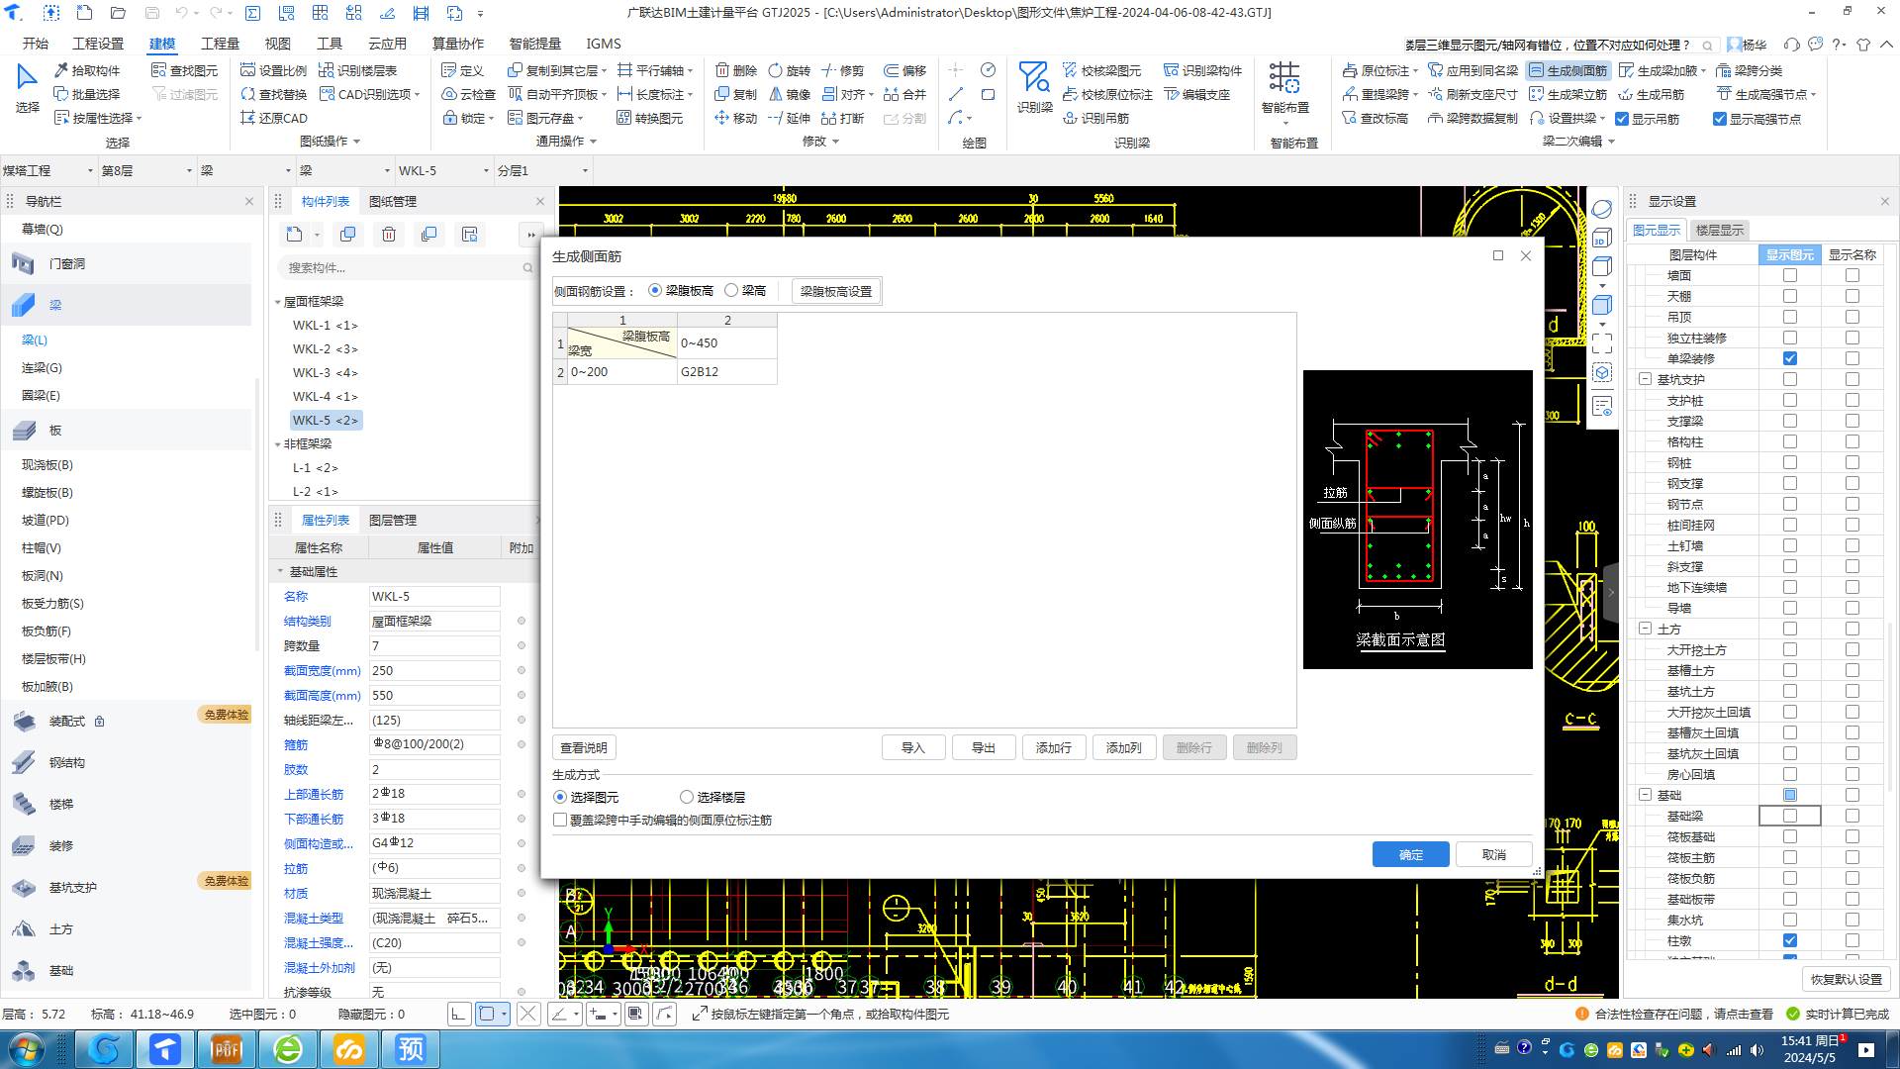Click the 生成侧面筋 ribbon button
This screenshot has width=1900, height=1069.
tap(1567, 70)
